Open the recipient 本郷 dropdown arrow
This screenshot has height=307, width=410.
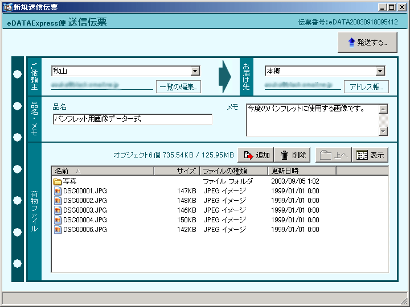(380, 70)
